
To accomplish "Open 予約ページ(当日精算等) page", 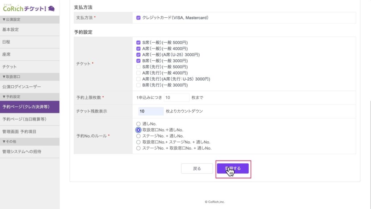I will click(24, 119).
